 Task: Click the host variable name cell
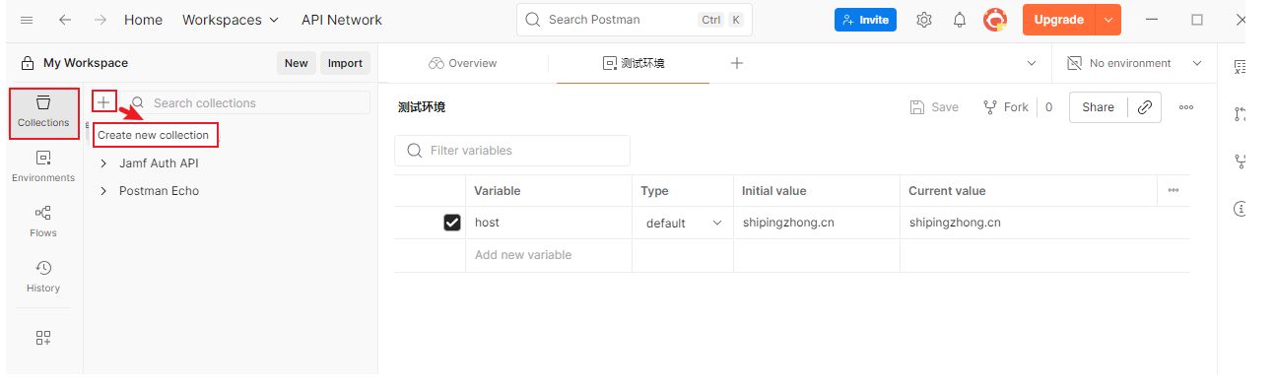549,223
